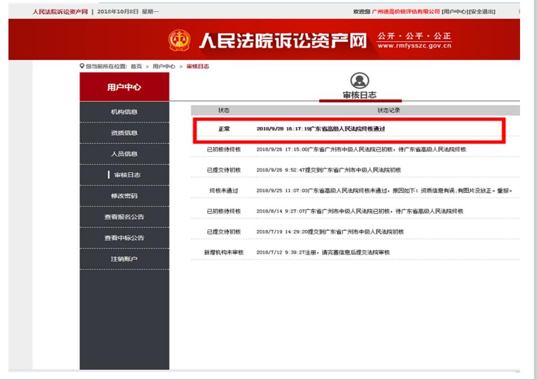The height and width of the screenshot is (380, 538).
Task: Select 审核日志 in the sidebar menu
Action: [124, 175]
